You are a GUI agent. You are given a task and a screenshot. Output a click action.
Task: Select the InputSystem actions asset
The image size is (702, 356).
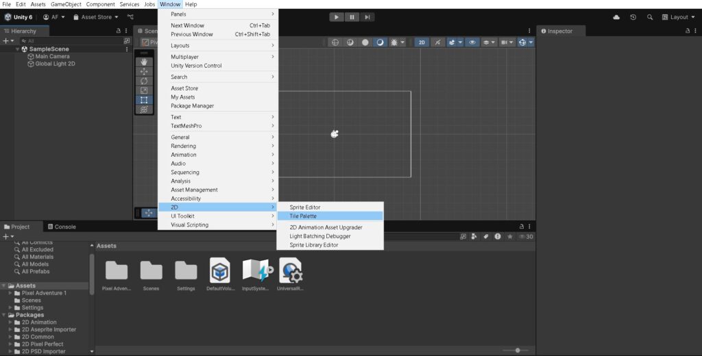point(256,275)
